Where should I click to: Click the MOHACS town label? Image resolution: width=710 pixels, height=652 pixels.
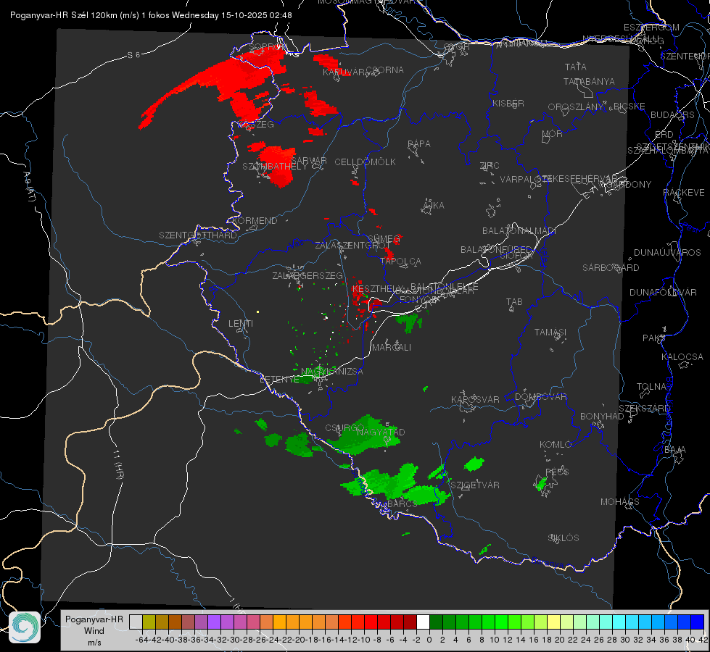pos(619,502)
